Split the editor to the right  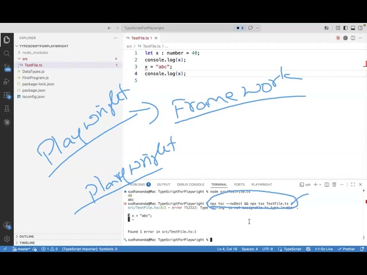coord(353,38)
